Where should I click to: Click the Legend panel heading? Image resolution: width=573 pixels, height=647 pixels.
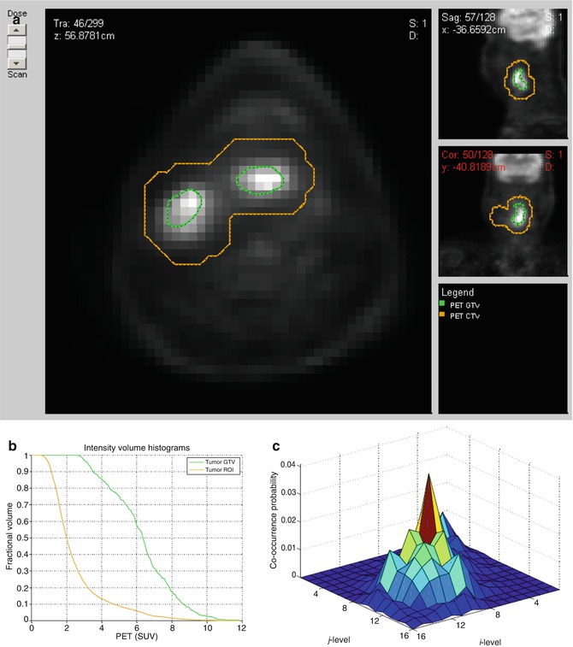coord(459,291)
